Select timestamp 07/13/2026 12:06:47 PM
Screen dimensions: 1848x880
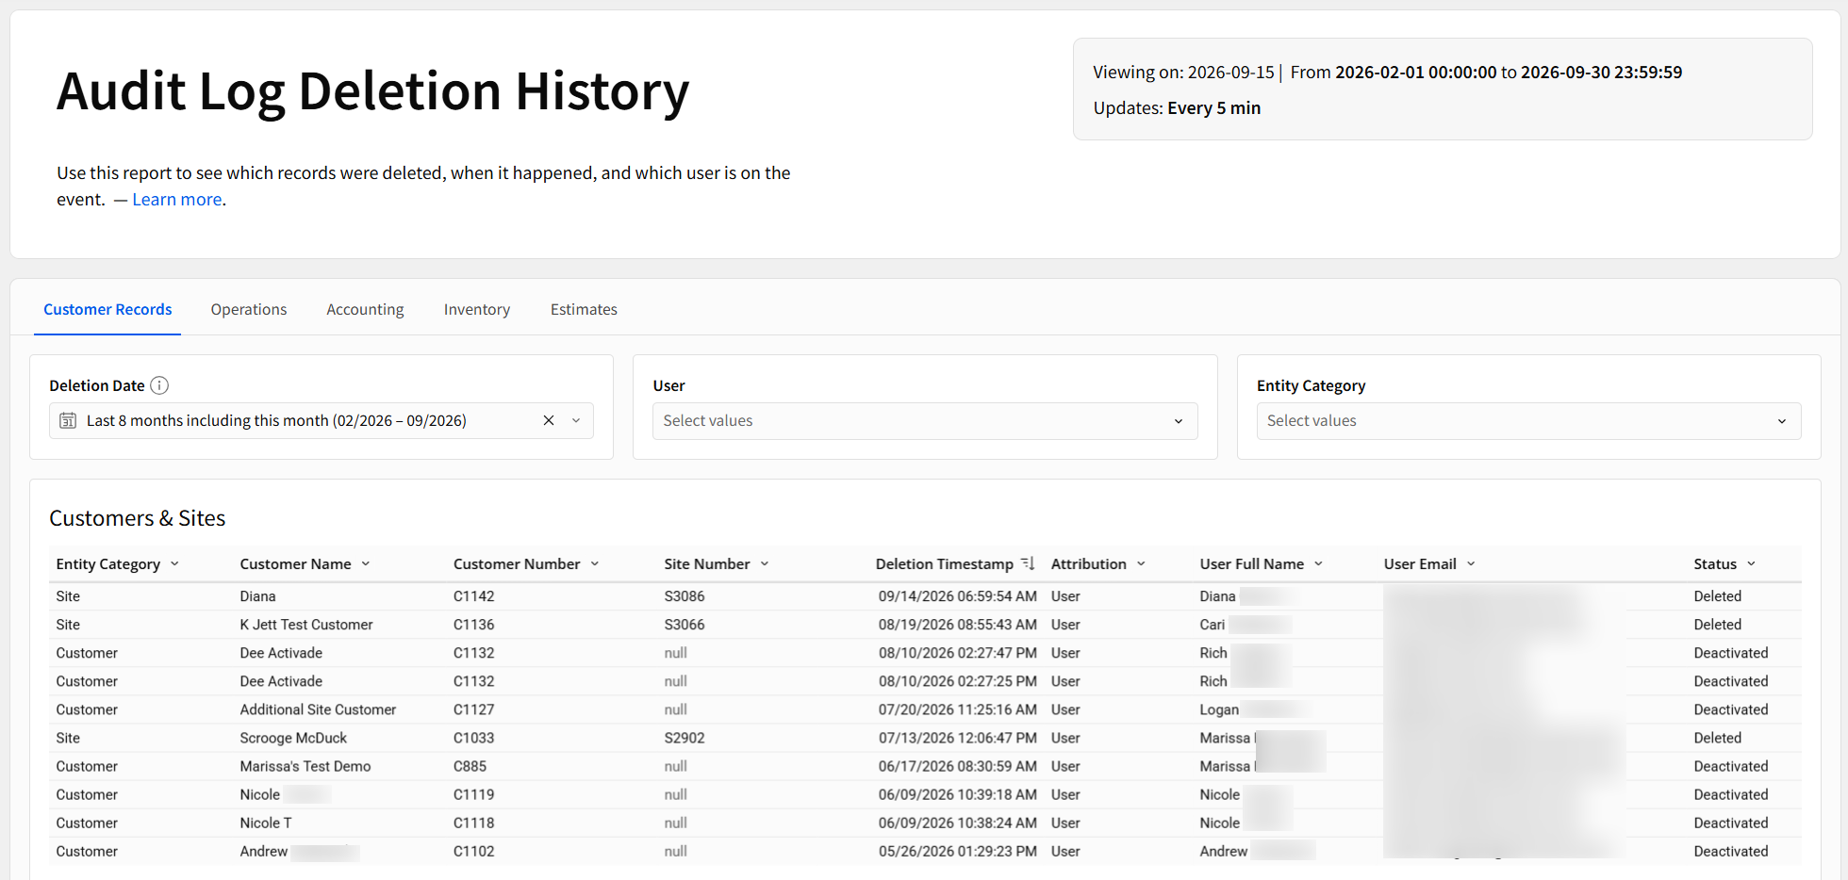point(957,738)
